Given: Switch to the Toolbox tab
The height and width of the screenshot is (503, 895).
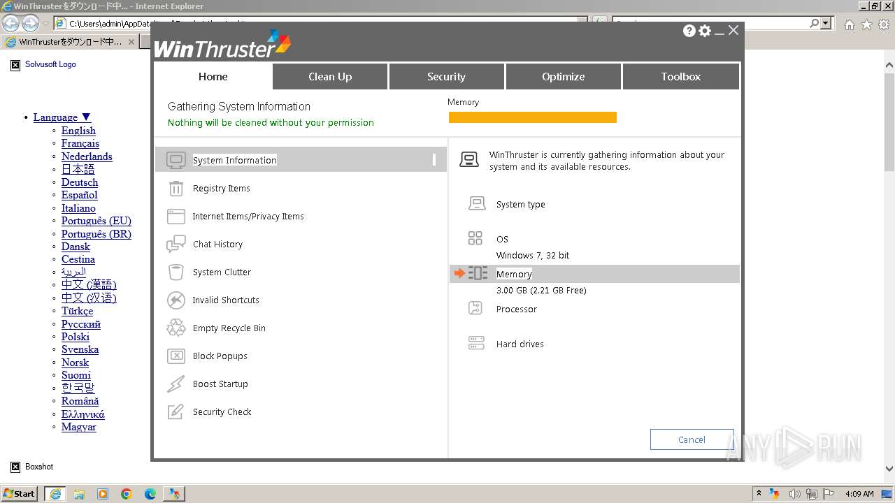Looking at the screenshot, I should point(680,77).
